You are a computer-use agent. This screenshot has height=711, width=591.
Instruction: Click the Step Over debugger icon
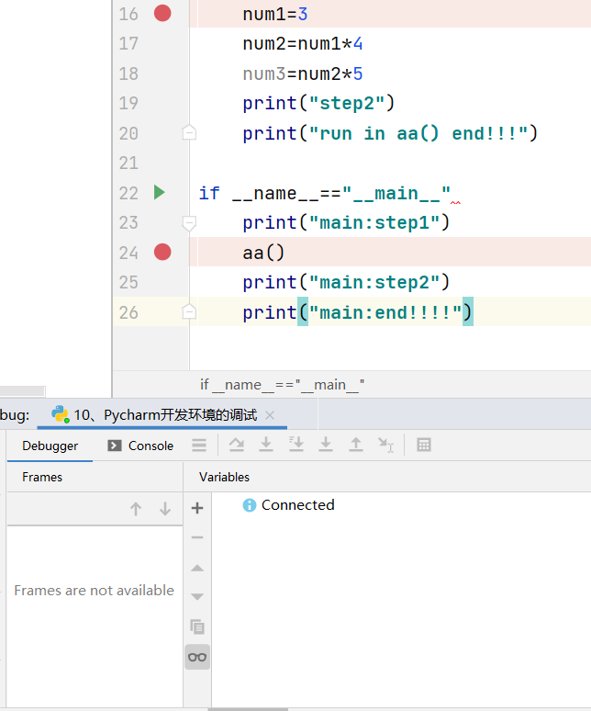[x=237, y=446]
